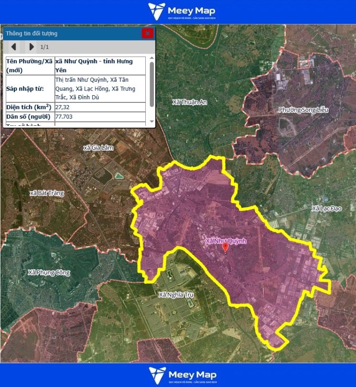Click the next object arrow in info panel
This screenshot has height=387, width=356.
pos(32,46)
